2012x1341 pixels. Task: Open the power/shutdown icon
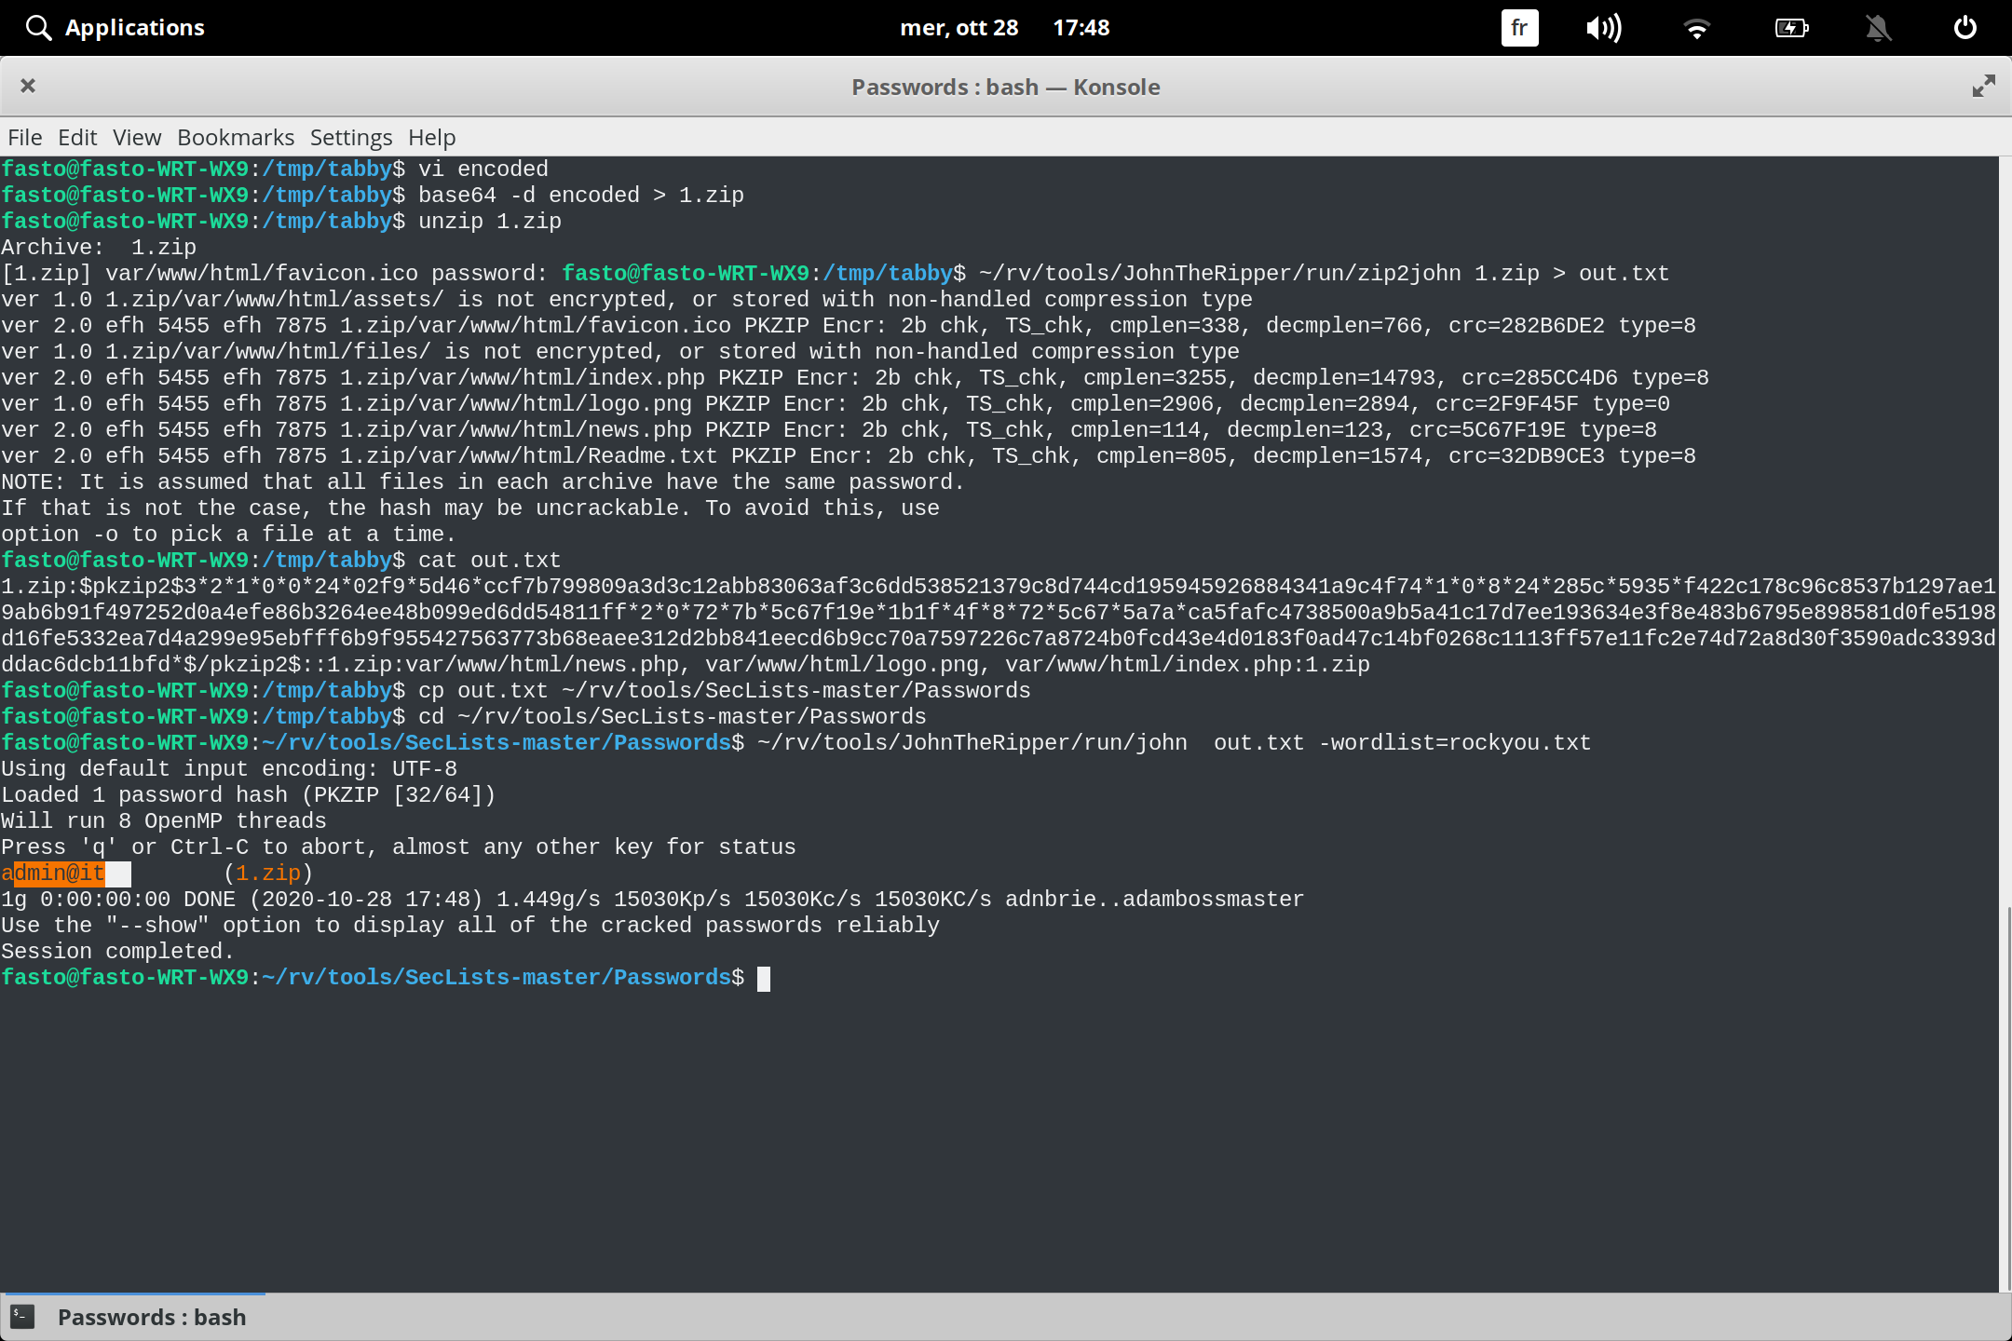point(1965,28)
